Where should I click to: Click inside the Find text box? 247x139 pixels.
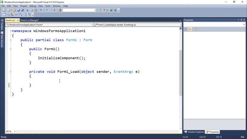point(78,10)
